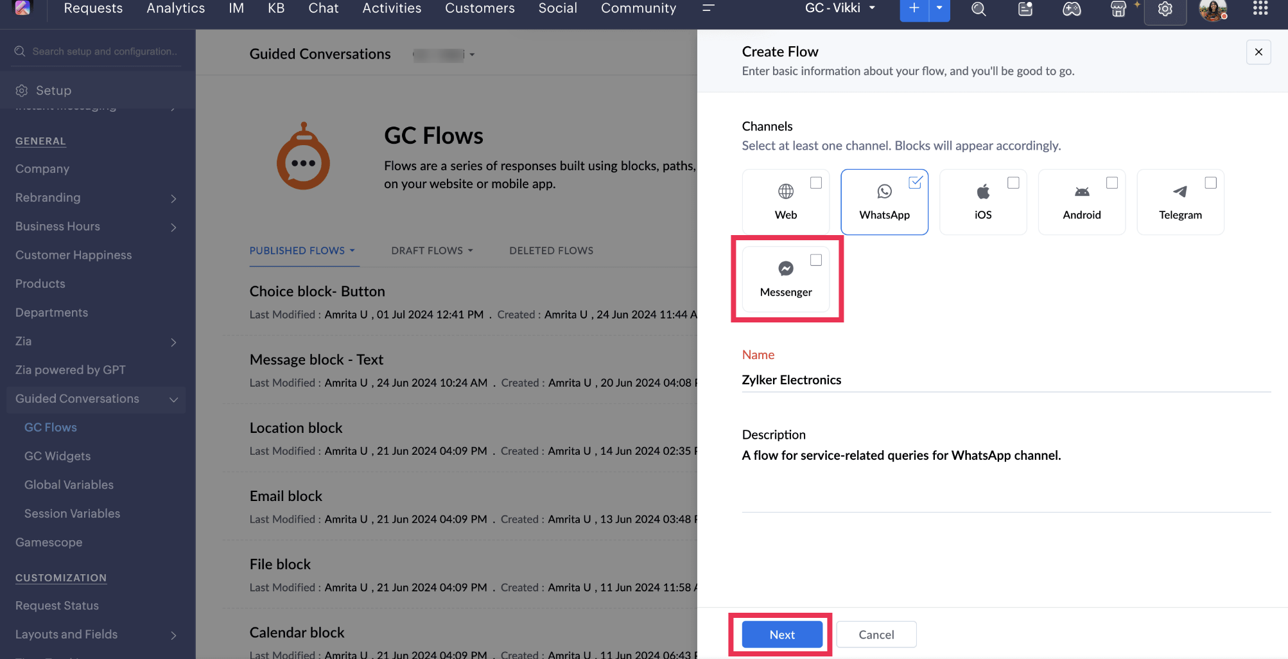The image size is (1288, 659).
Task: Click the Android robot channel icon
Action: coord(1082,191)
